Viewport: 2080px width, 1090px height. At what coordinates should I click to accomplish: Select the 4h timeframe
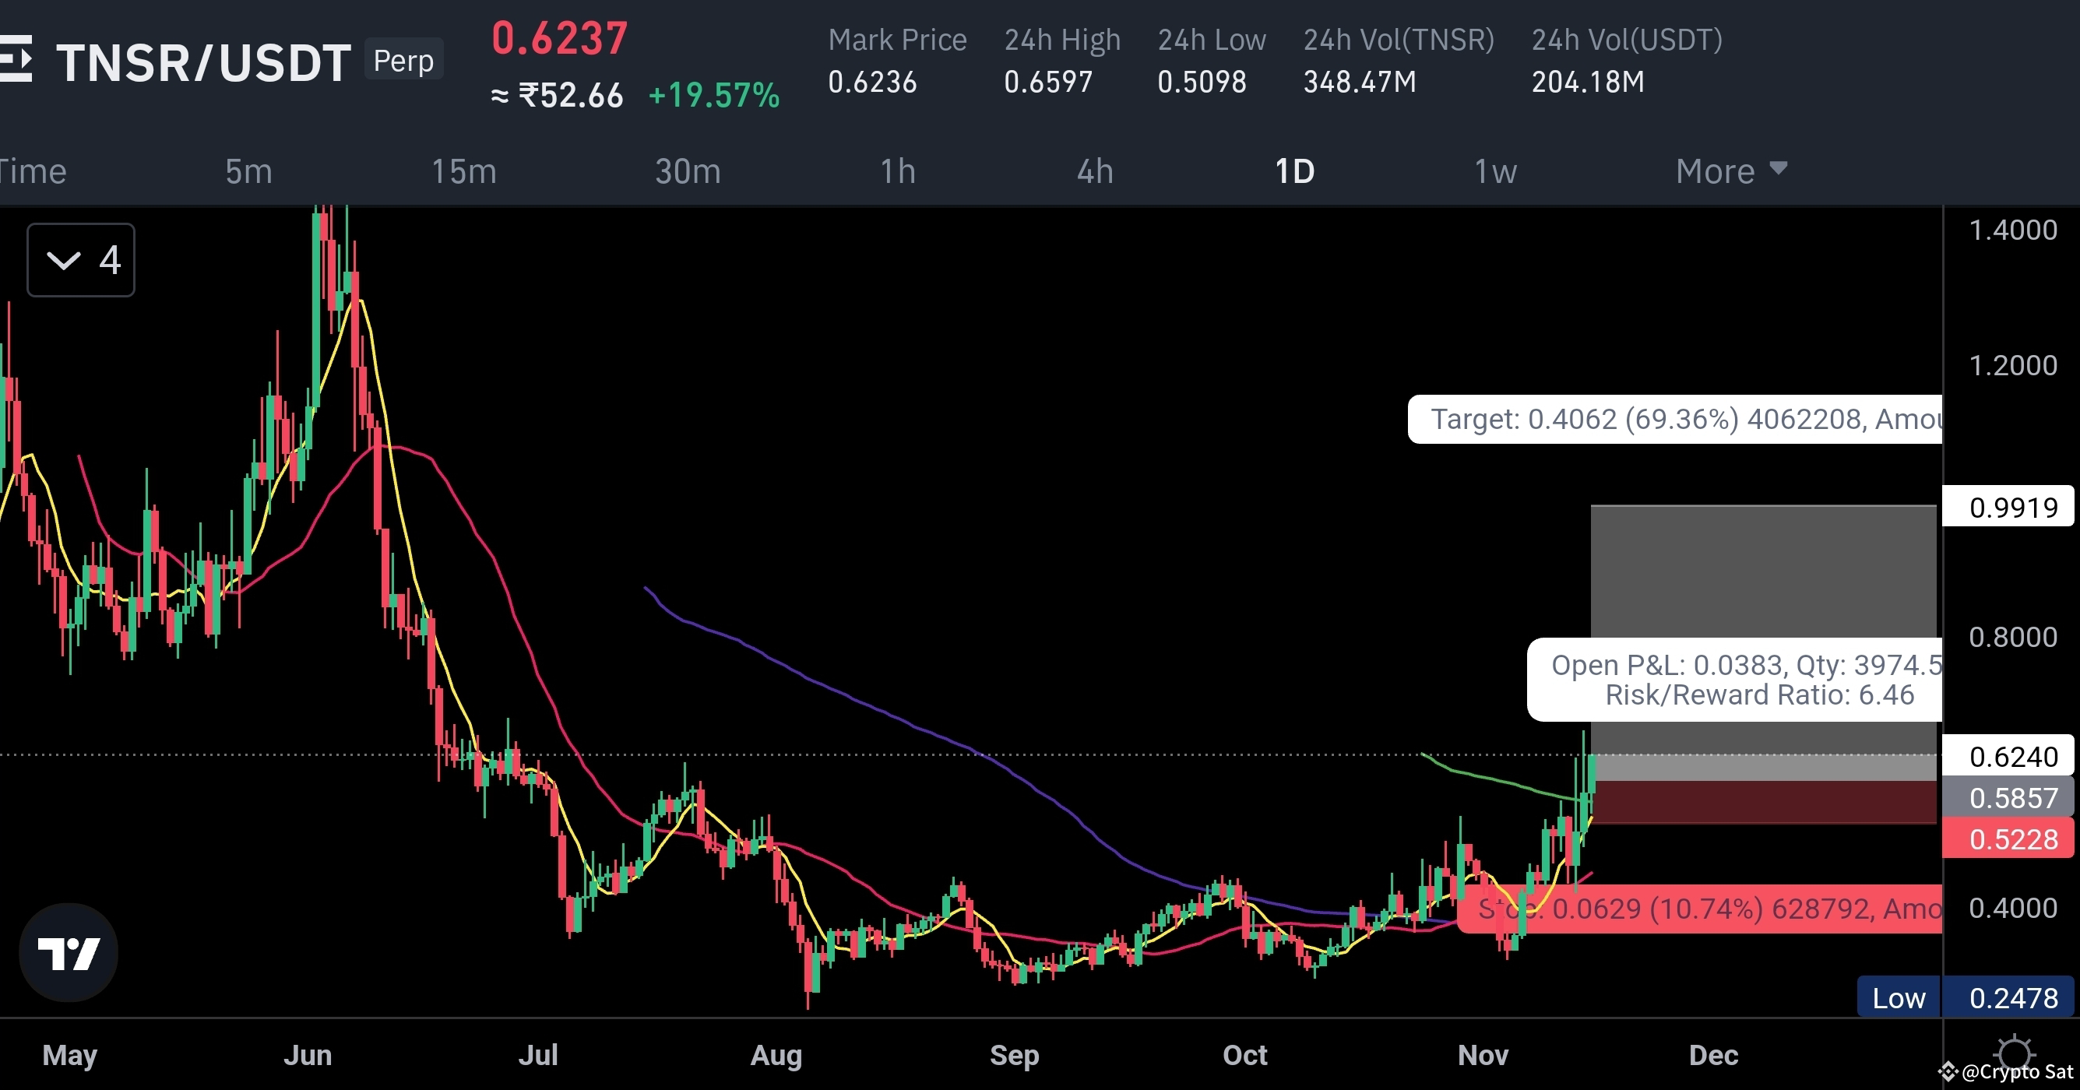[1095, 171]
